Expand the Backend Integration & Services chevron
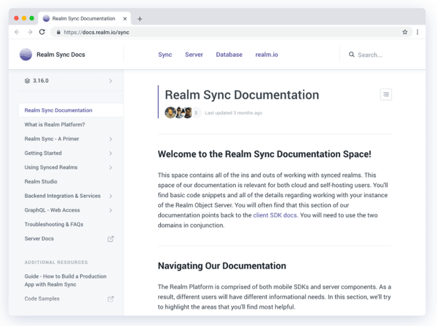This screenshot has height=326, width=437. click(111, 196)
